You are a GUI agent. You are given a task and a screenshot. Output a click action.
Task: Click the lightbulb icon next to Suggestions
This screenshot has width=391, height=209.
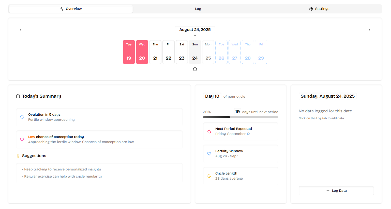coord(18,156)
